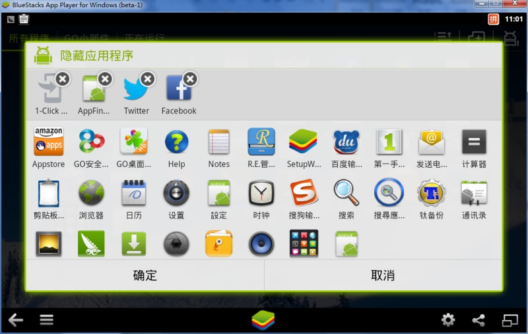This screenshot has height=334, width=528.
Task: Select the Help app icon
Action: coord(176,141)
